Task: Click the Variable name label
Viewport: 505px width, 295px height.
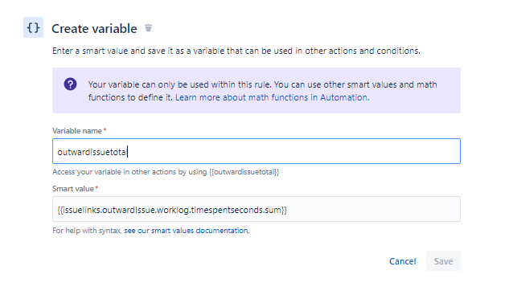Action: pyautogui.click(x=77, y=131)
